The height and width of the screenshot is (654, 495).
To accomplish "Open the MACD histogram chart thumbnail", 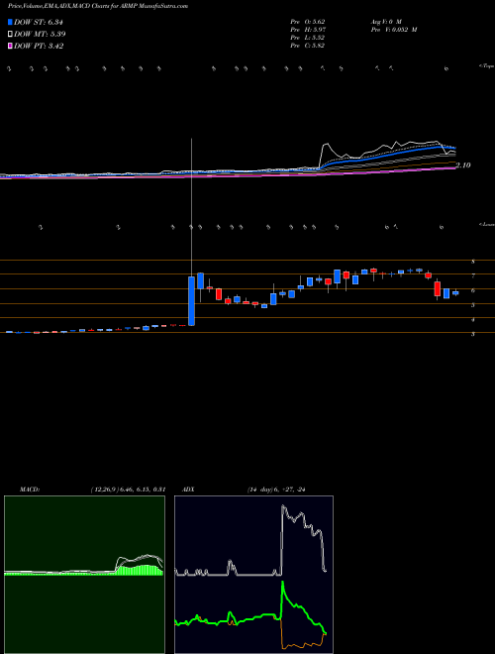I will pos(84,575).
